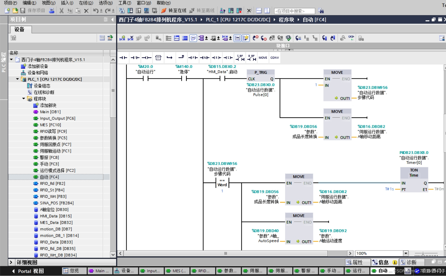Image resolution: width=446 pixels, height=276 pixels.
Task: Insert negative edge N contact
Action: coord(204,58)
